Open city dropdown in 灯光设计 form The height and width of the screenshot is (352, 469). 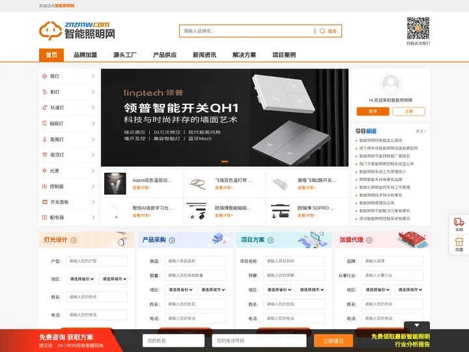pos(113,279)
